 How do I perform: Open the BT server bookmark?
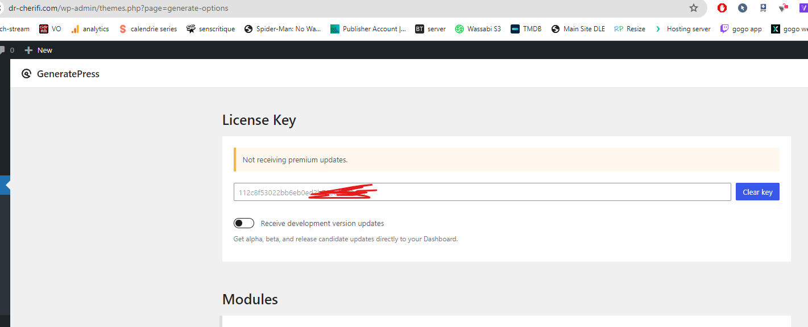click(x=430, y=29)
